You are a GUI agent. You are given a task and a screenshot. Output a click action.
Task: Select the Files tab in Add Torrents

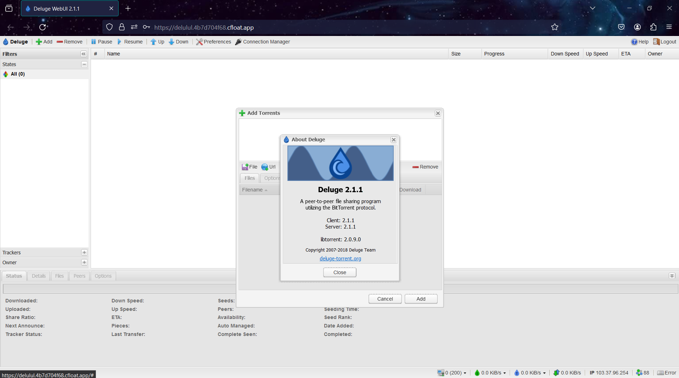pyautogui.click(x=250, y=178)
